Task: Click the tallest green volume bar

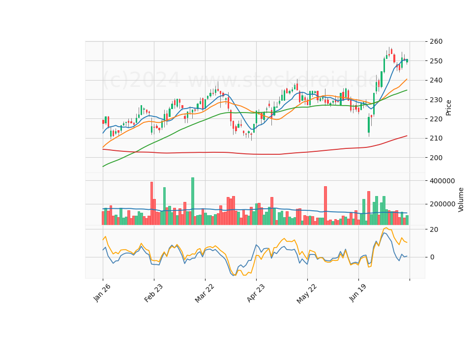Action: 193,201
